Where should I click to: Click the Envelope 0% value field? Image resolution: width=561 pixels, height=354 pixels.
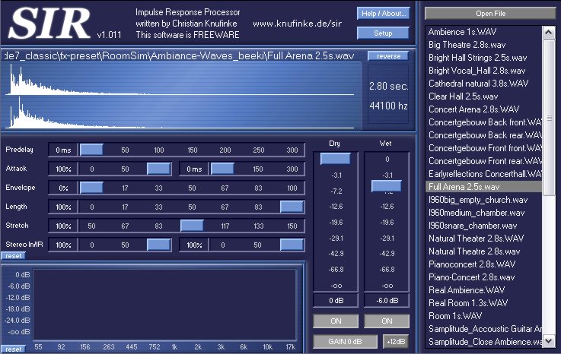63,188
